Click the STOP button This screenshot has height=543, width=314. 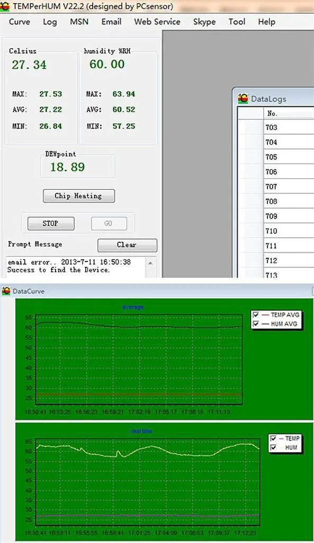pyautogui.click(x=51, y=223)
